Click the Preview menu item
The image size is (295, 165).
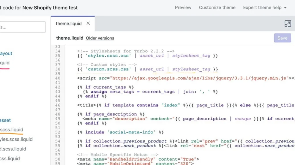click(x=183, y=7)
